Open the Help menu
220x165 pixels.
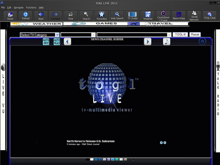[41, 8]
